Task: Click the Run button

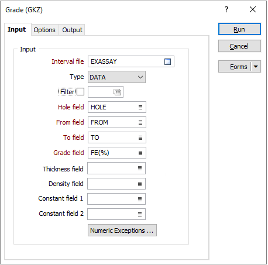Action: (x=239, y=29)
